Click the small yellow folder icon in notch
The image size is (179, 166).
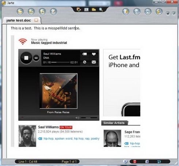tap(94, 9)
